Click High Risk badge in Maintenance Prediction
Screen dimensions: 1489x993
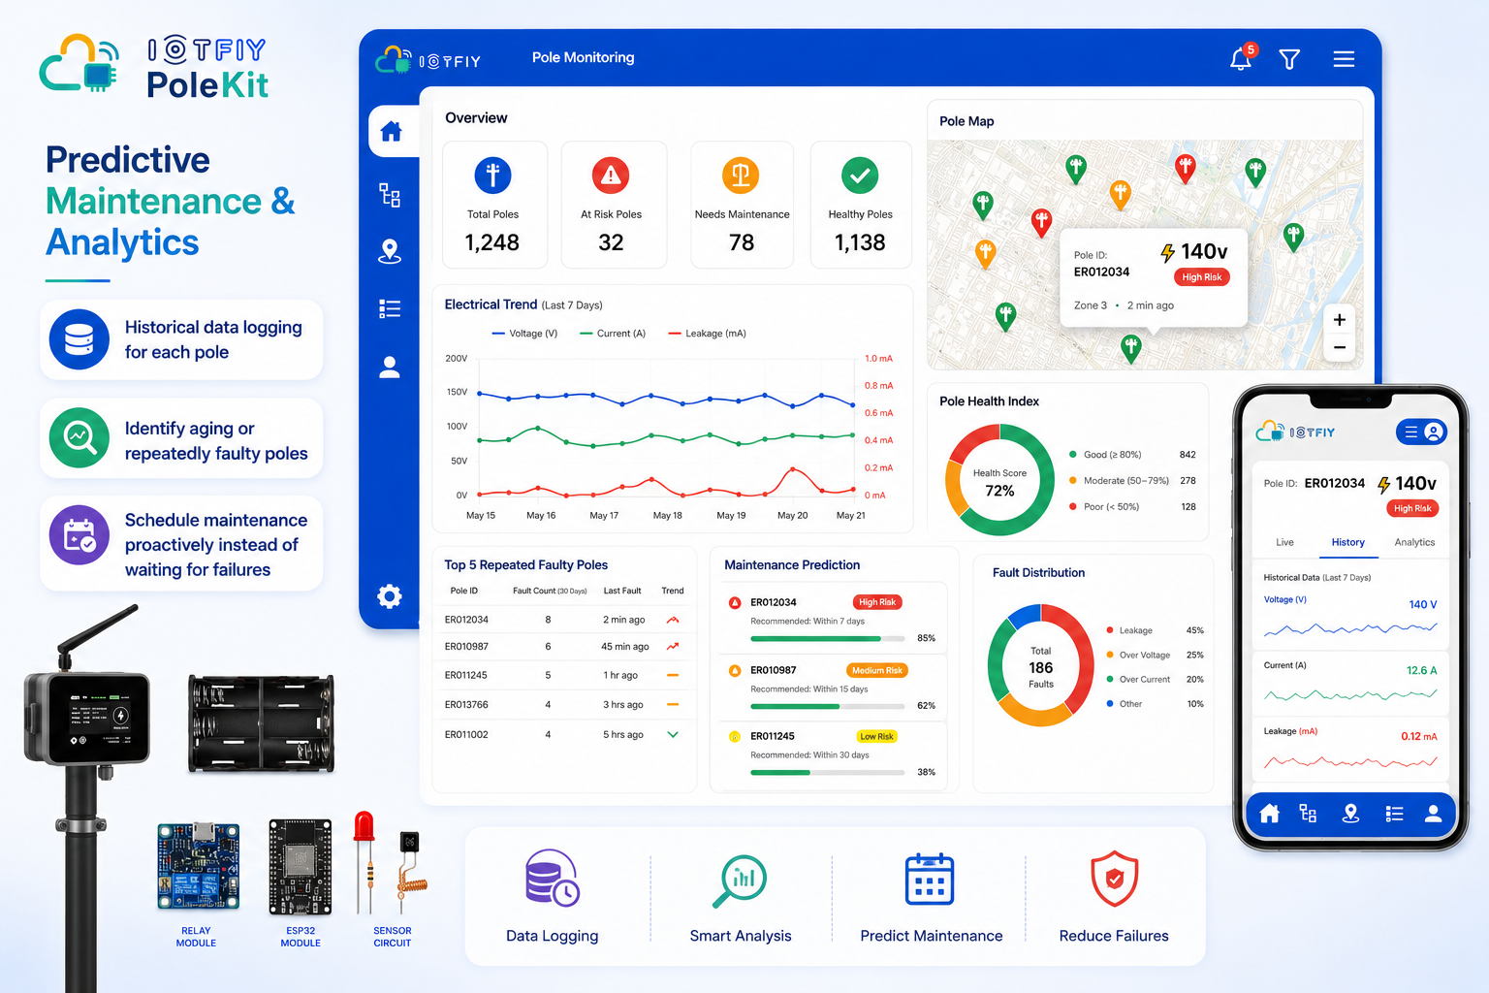click(877, 602)
